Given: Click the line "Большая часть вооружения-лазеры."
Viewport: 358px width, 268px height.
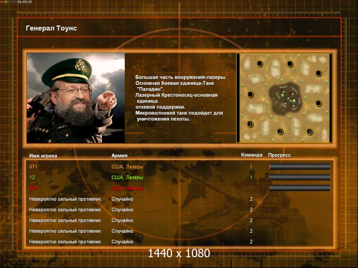Looking at the screenshot, I should click(181, 77).
